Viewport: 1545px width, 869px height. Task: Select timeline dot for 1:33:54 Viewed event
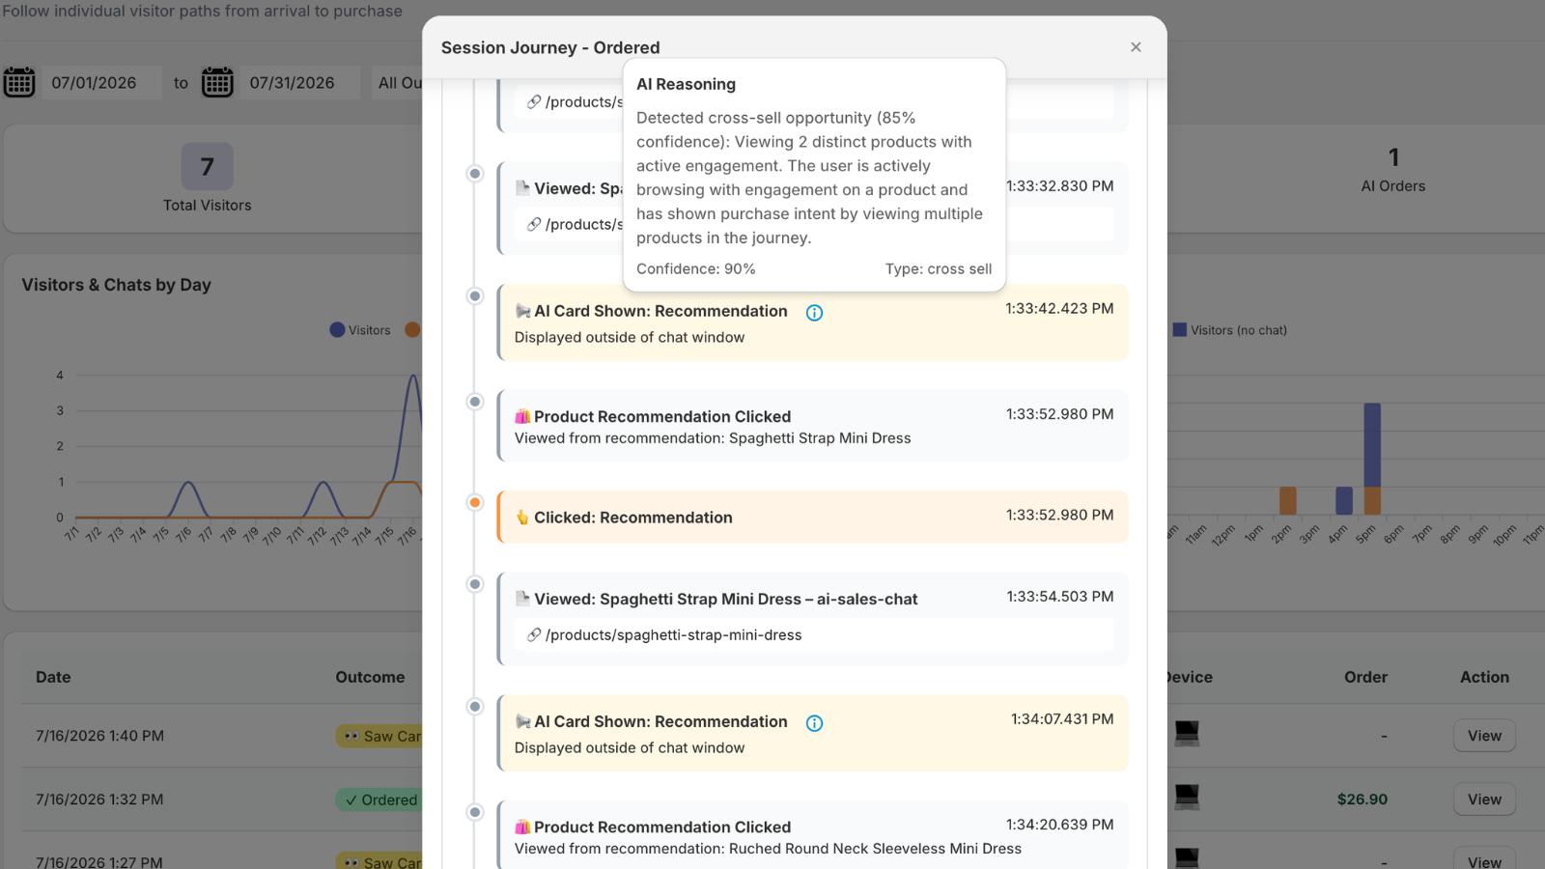point(475,584)
